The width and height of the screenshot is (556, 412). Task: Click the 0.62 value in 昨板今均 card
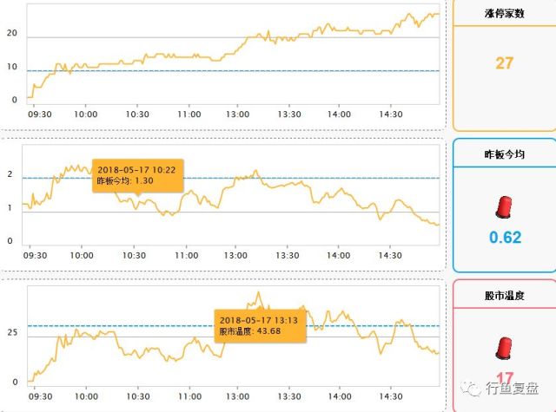[x=504, y=237]
